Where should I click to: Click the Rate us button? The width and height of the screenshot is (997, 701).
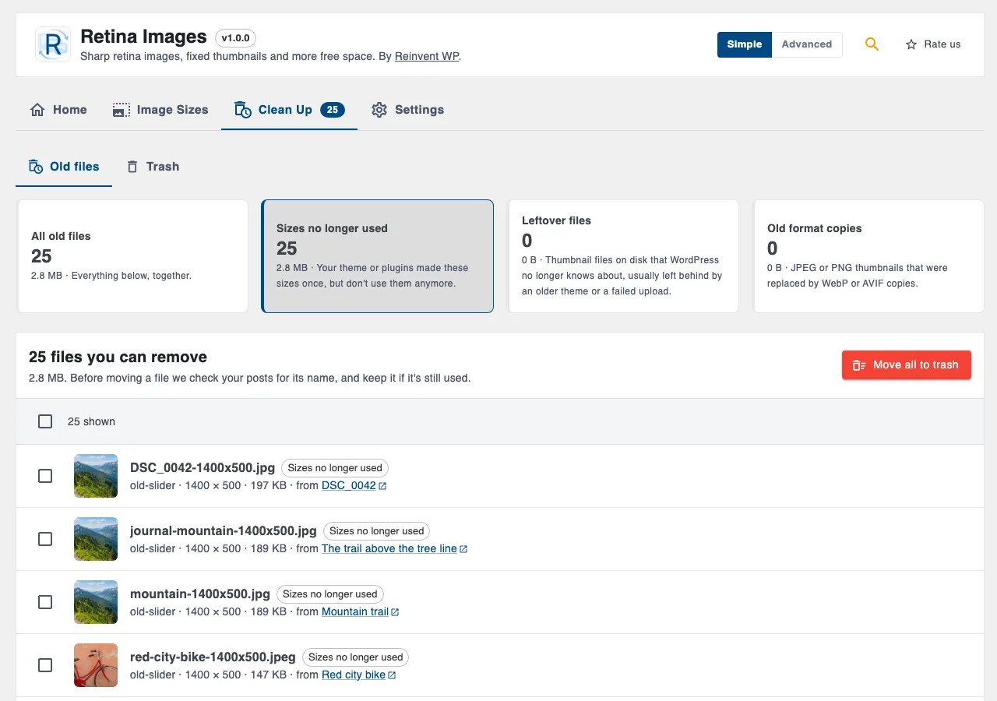coord(933,44)
